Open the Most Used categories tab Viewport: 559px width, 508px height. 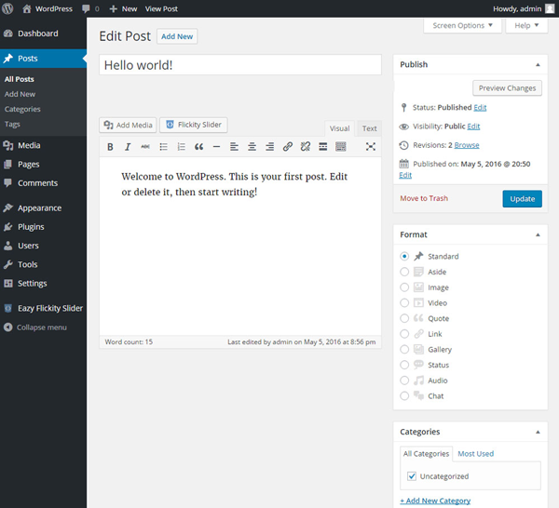click(x=475, y=454)
